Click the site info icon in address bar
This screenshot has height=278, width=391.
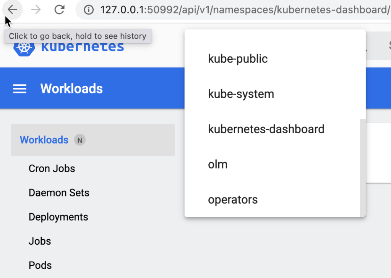(x=89, y=10)
